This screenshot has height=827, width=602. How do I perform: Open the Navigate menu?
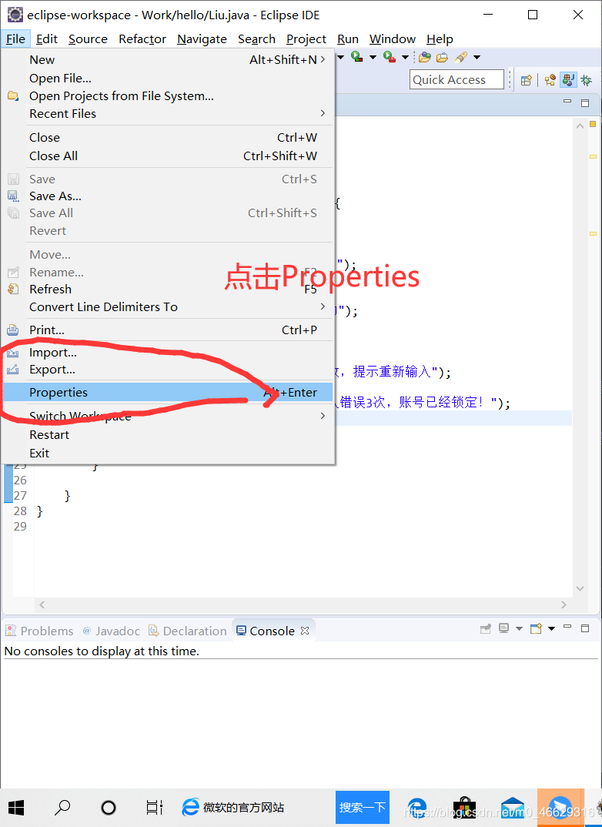click(x=202, y=39)
